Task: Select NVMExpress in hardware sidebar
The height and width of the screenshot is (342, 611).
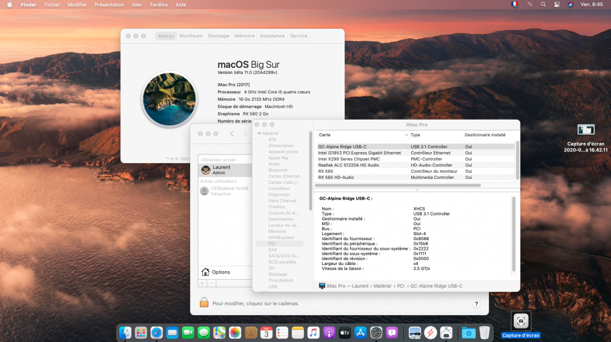Action: click(x=281, y=238)
